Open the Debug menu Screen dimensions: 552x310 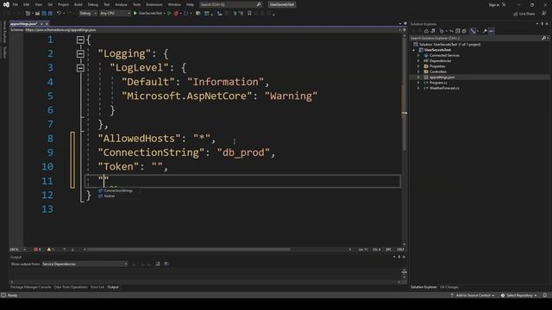click(x=93, y=4)
